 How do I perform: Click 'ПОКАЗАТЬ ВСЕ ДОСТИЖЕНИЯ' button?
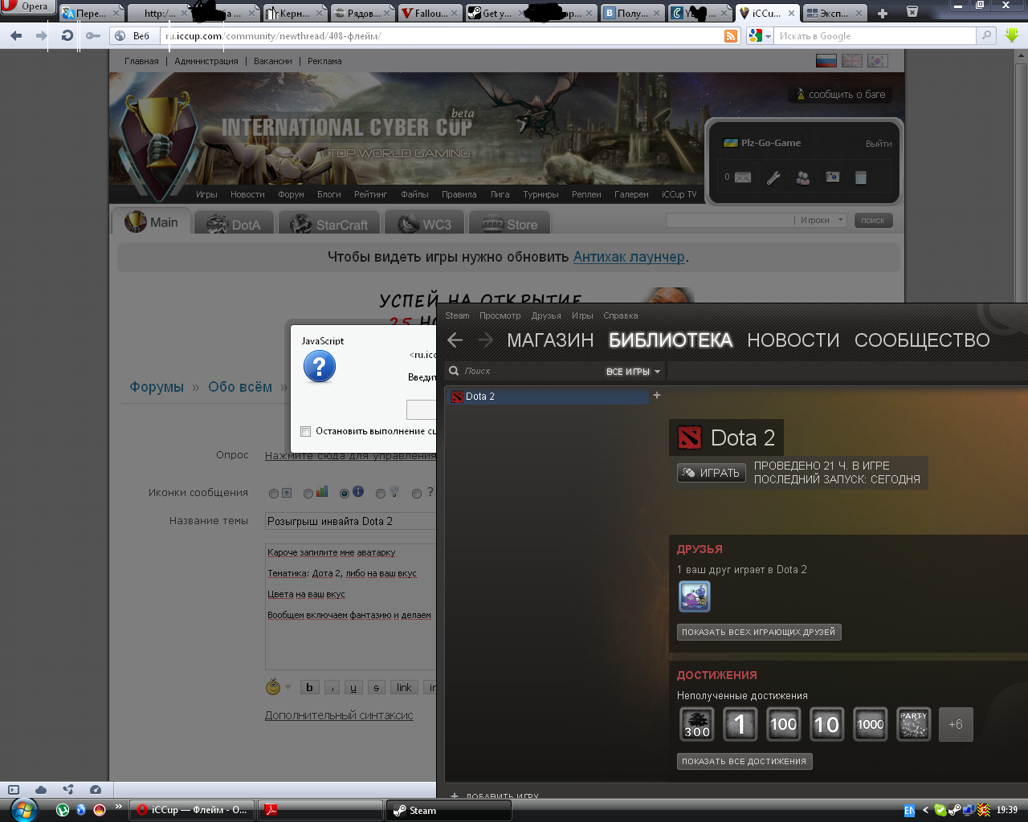pos(744,761)
